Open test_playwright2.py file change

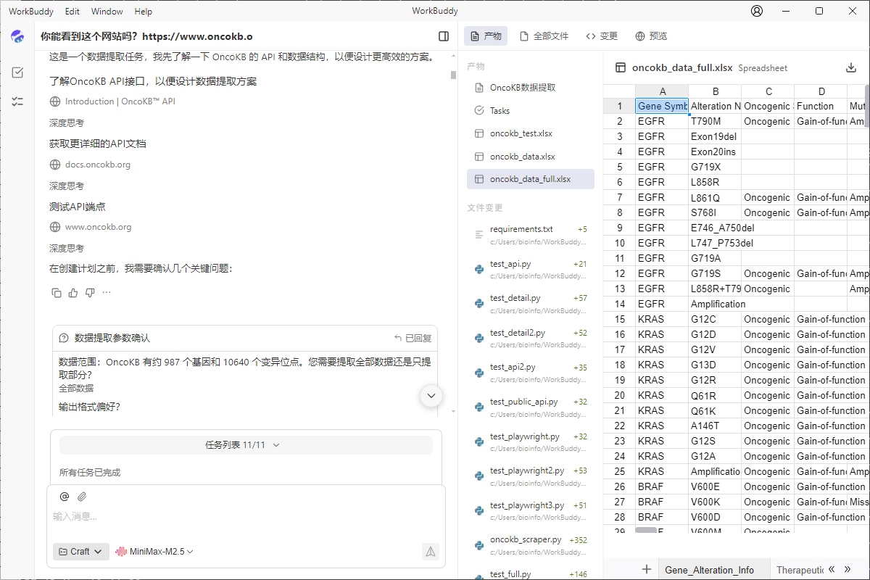point(531,476)
